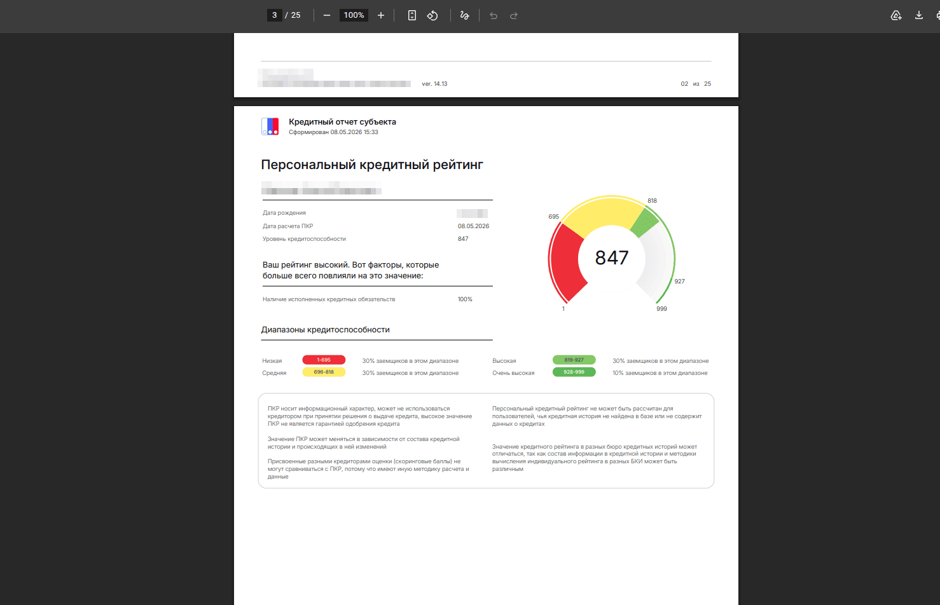The image size is (940, 605).
Task: Click the 100% factor value
Action: (465, 299)
